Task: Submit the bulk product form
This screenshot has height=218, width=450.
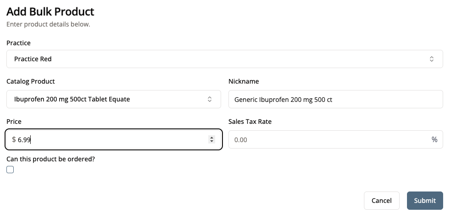Action: tap(424, 200)
